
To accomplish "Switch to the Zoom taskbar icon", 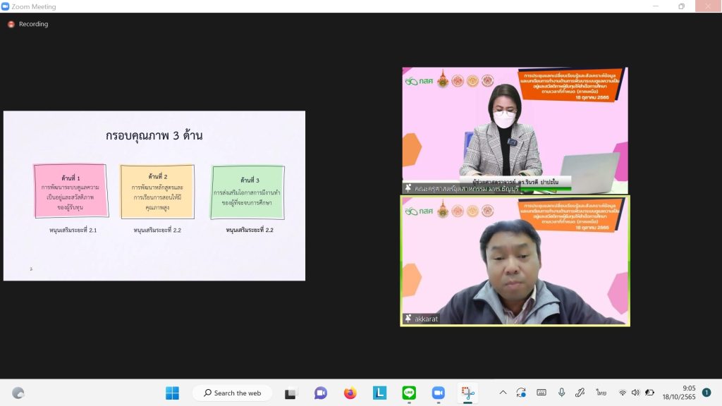I will (x=439, y=393).
